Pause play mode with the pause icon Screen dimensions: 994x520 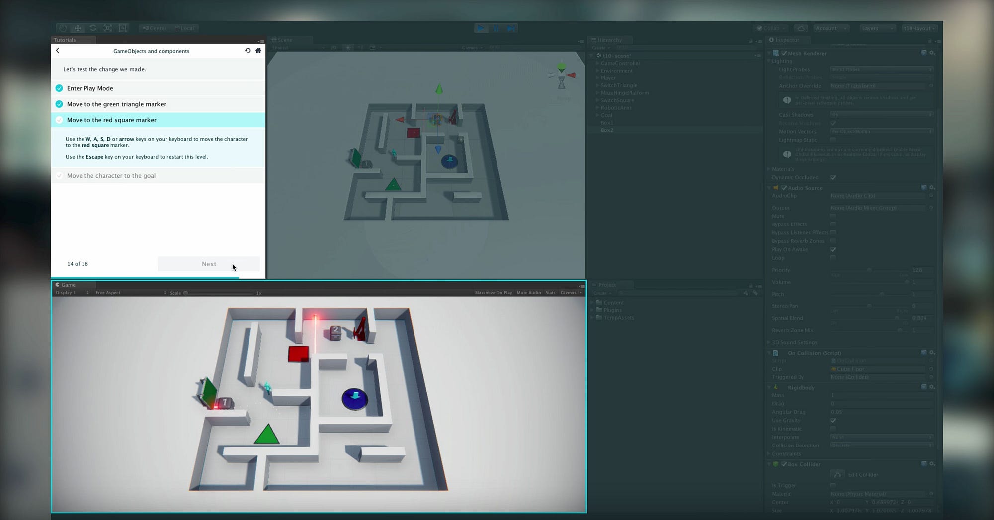click(x=496, y=28)
